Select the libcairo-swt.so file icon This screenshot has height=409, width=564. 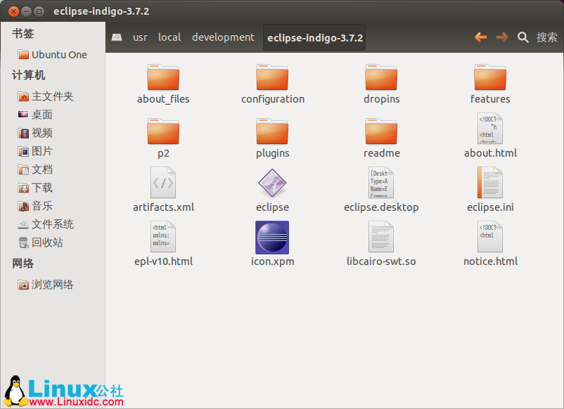tap(381, 237)
